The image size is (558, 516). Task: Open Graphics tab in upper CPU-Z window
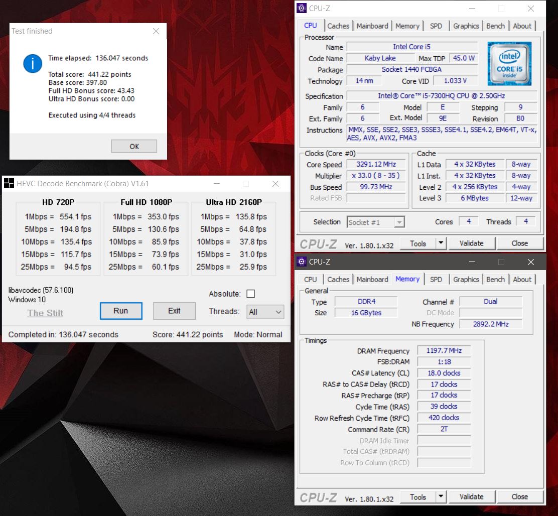tap(466, 26)
